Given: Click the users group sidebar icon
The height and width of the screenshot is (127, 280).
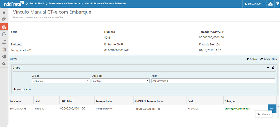Looking at the screenshot, I should point(4,57).
